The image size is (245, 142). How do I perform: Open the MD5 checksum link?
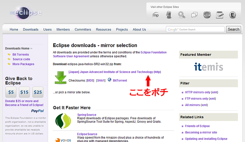click(90, 80)
